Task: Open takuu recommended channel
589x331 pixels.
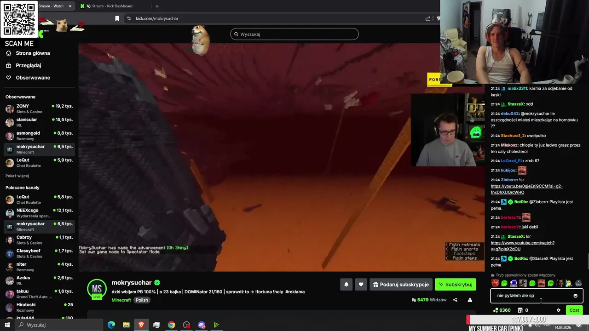Action: 39,294
